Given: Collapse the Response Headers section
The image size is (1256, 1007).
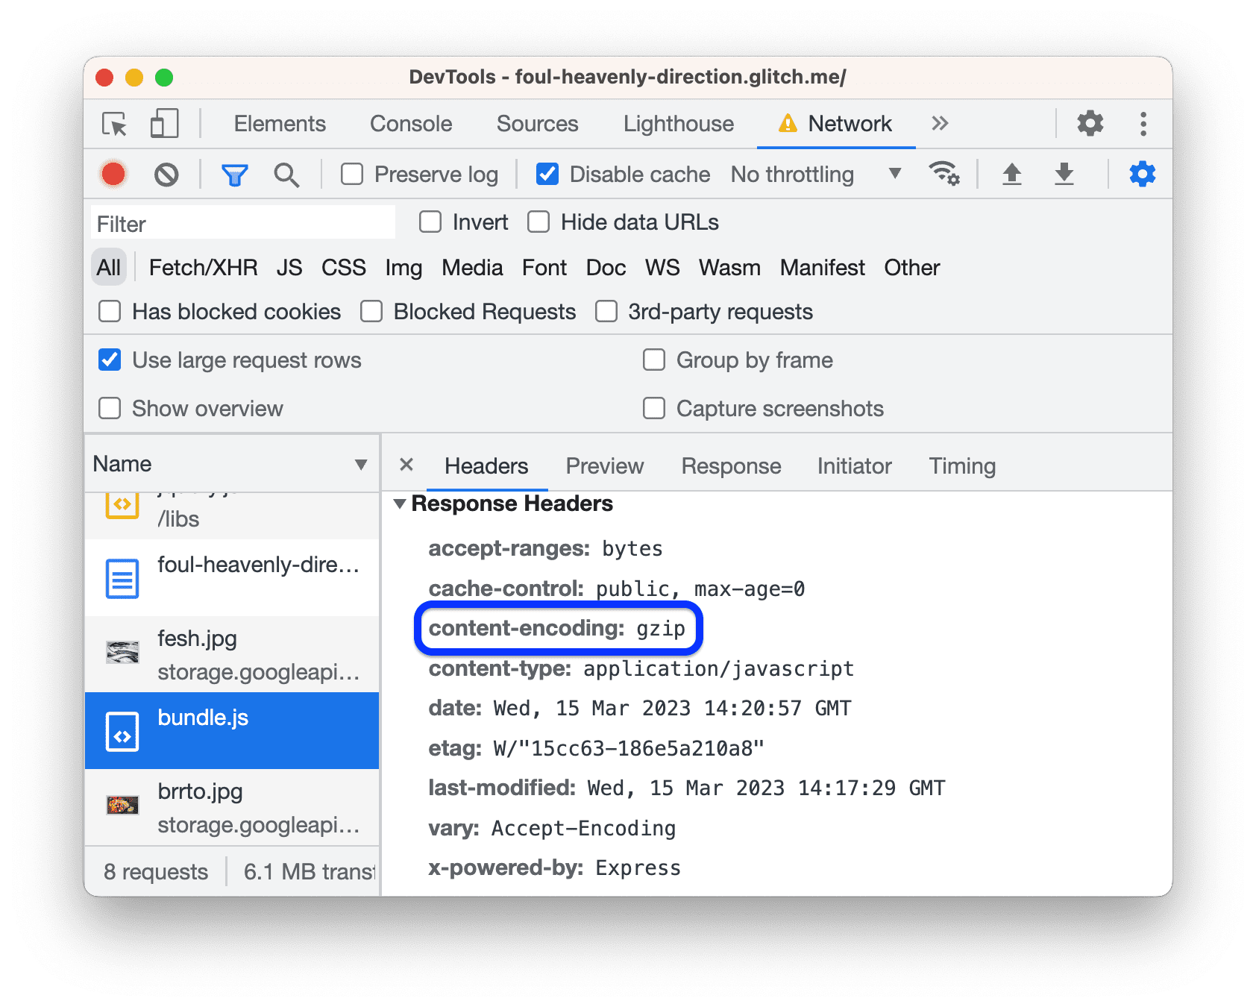Looking at the screenshot, I should 401,504.
